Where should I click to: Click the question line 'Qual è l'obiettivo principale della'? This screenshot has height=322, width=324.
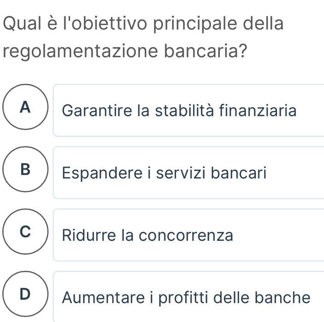click(x=143, y=22)
